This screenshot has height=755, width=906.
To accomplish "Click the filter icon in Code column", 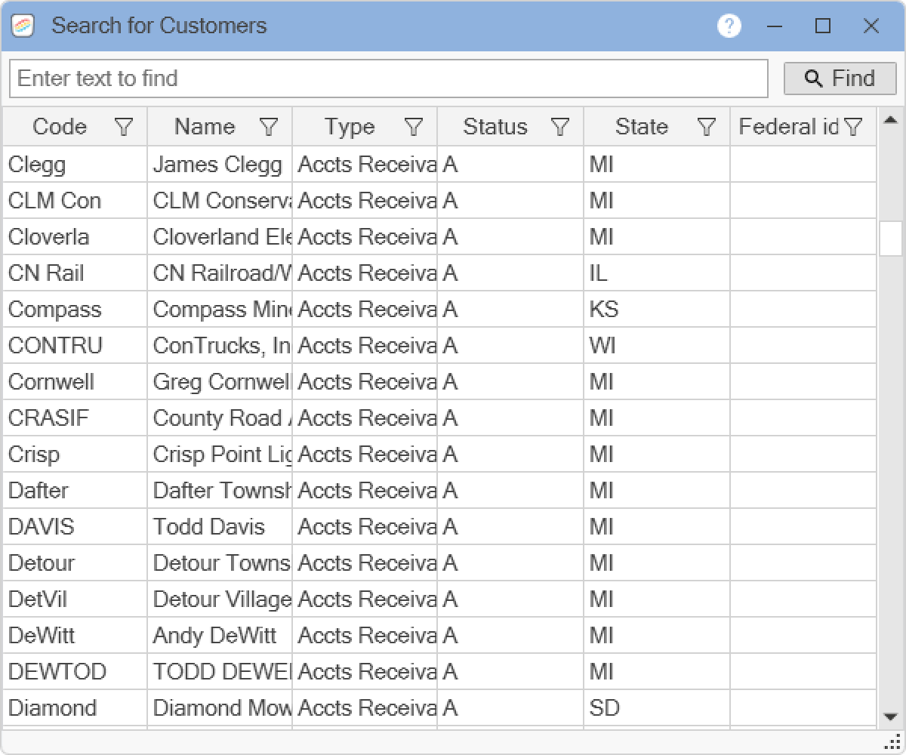I will click(124, 127).
